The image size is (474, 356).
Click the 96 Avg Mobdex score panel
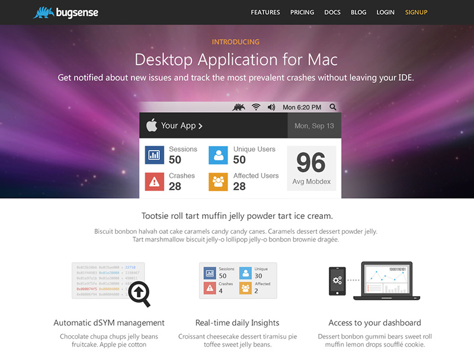pos(311,168)
